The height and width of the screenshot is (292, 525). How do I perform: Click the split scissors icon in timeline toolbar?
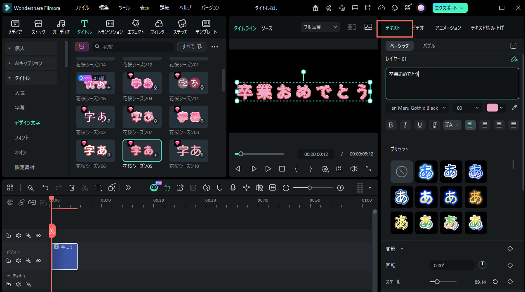pos(85,188)
